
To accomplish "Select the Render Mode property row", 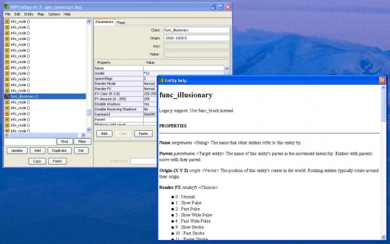I will tap(125, 83).
